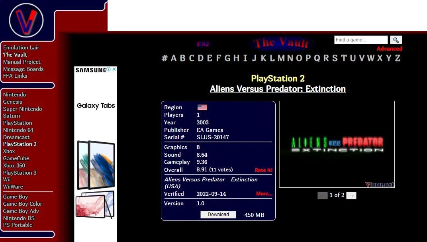The image size is (427, 242).
Task: Select Dreamcast in the sidebar
Action: [16, 138]
